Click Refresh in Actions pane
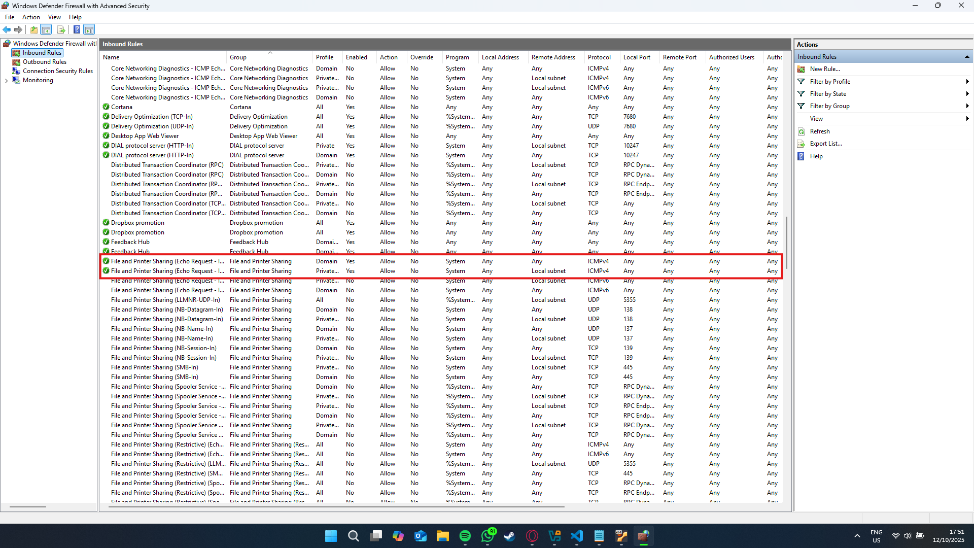Screen dimensions: 974x548 click(x=820, y=131)
